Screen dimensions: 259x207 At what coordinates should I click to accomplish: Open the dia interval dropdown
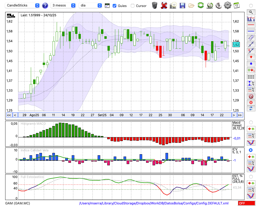pos(91,5)
